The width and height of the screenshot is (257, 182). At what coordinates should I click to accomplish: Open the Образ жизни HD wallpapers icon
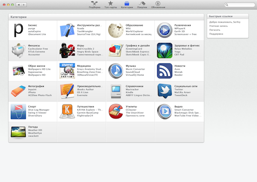[18, 71]
